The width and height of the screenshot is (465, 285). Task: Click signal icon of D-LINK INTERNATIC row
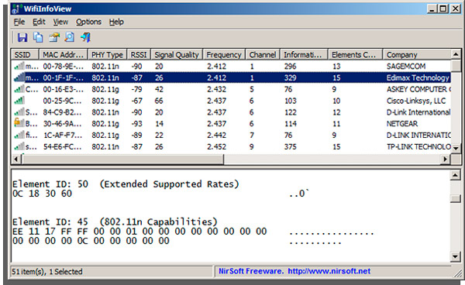(x=19, y=136)
